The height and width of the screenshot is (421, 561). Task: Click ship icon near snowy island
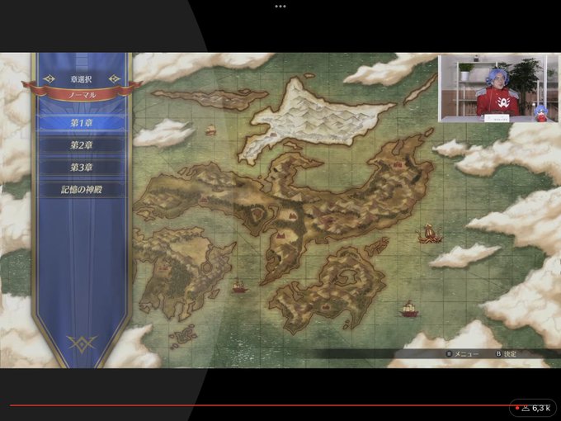[210, 130]
